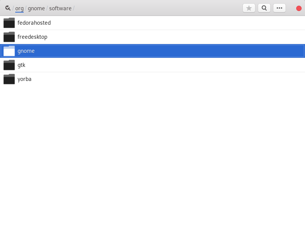Close the window with the red button

(299, 8)
